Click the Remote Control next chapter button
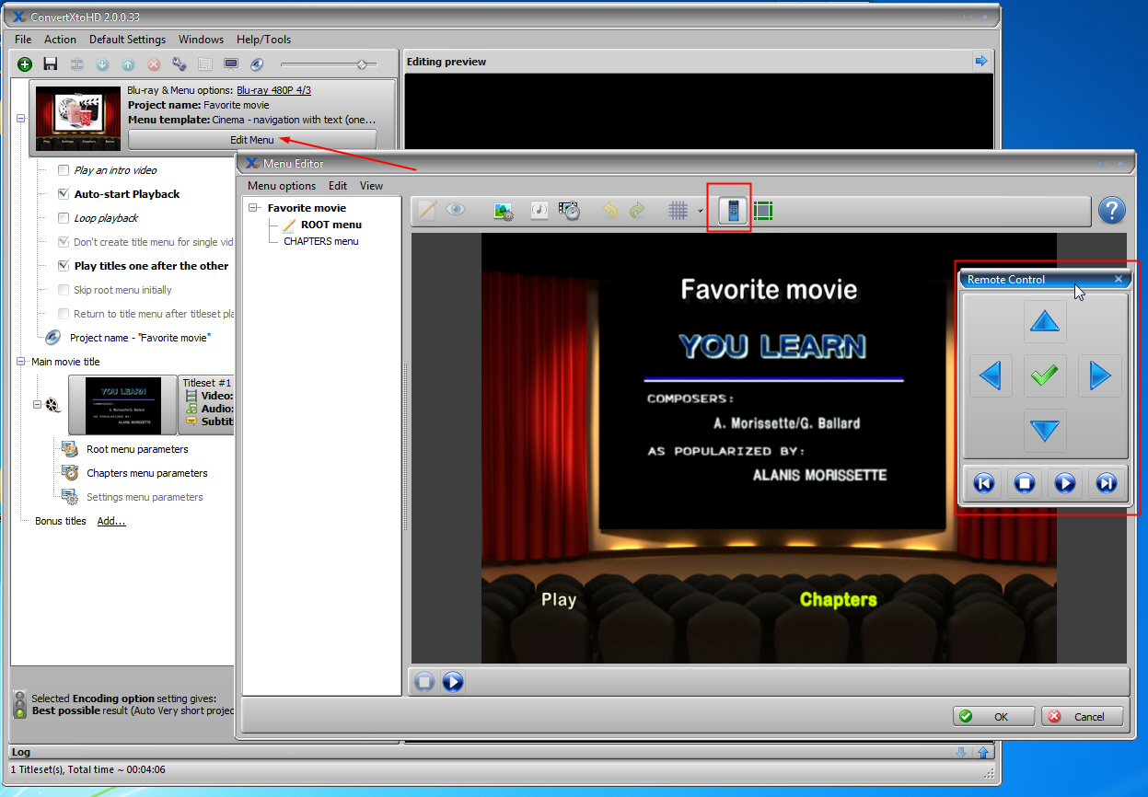Image resolution: width=1148 pixels, height=797 pixels. point(1106,483)
